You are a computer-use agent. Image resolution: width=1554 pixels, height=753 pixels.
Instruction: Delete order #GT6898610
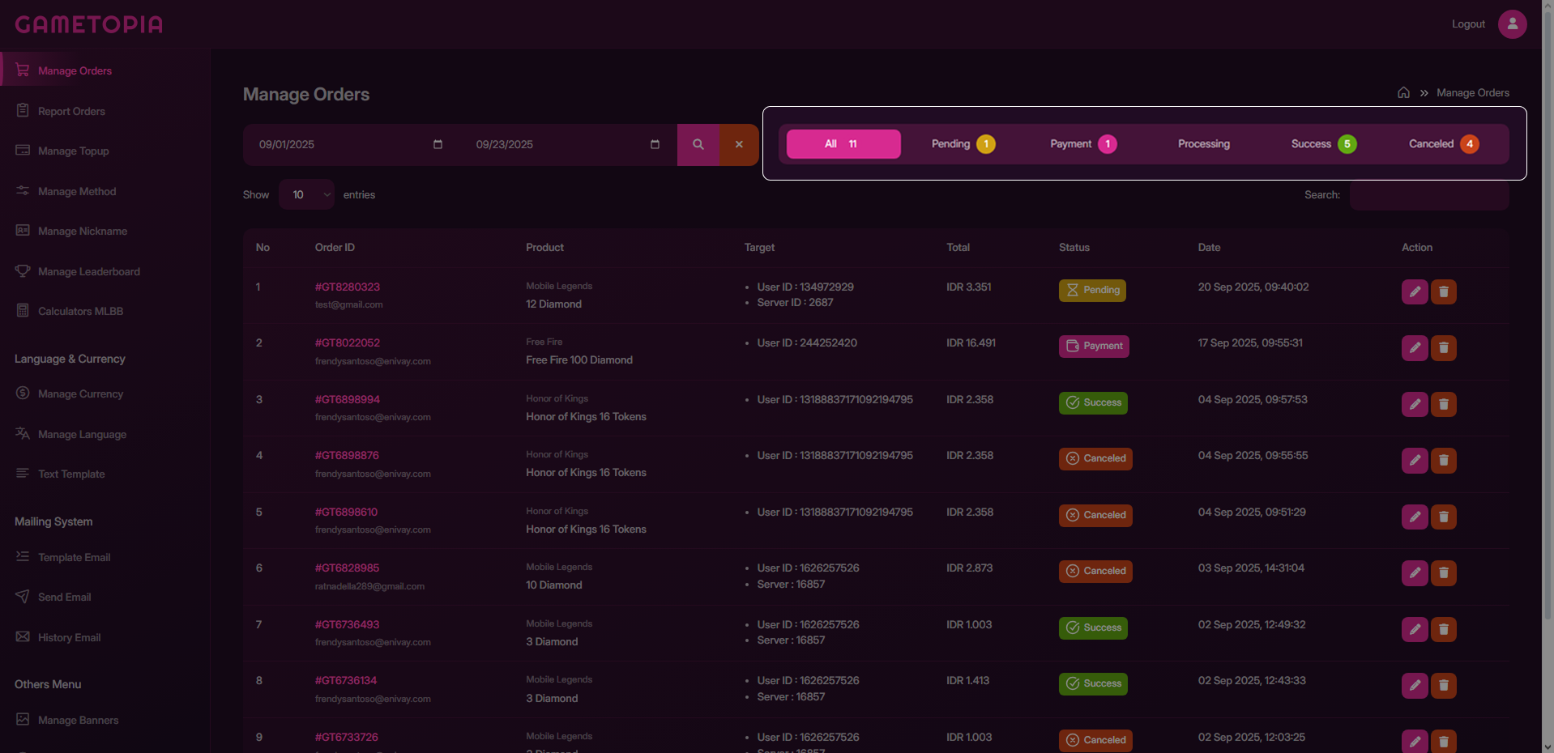tap(1444, 517)
